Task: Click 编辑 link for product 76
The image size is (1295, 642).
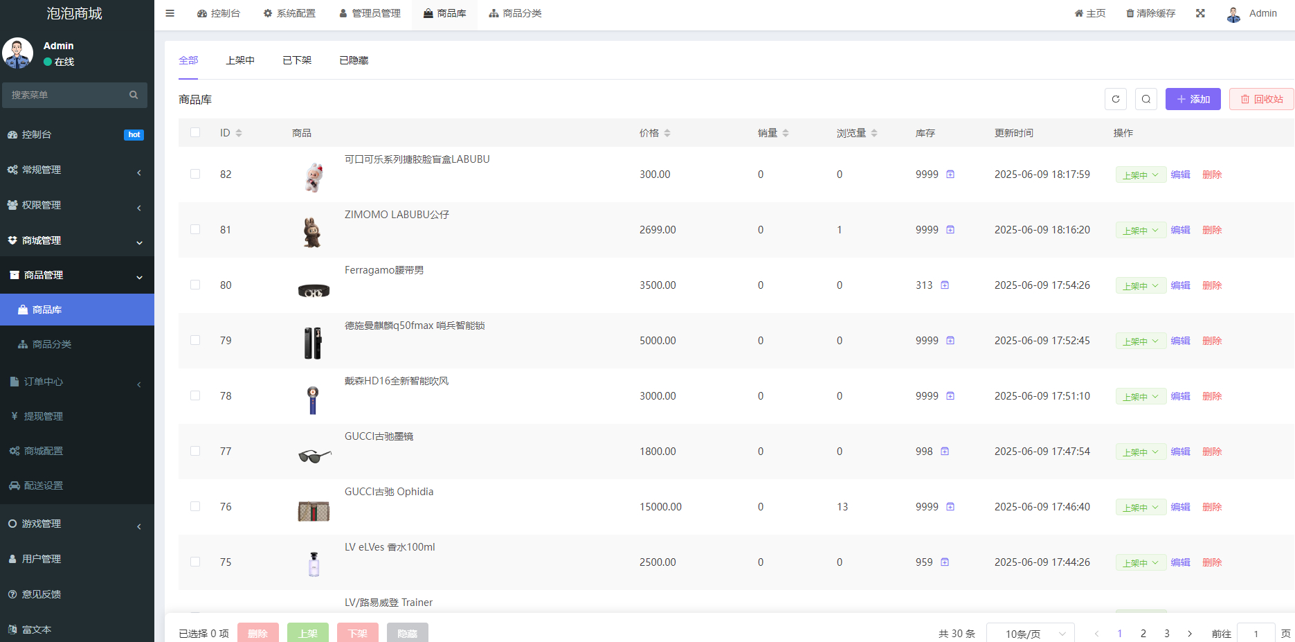Action: click(1180, 507)
